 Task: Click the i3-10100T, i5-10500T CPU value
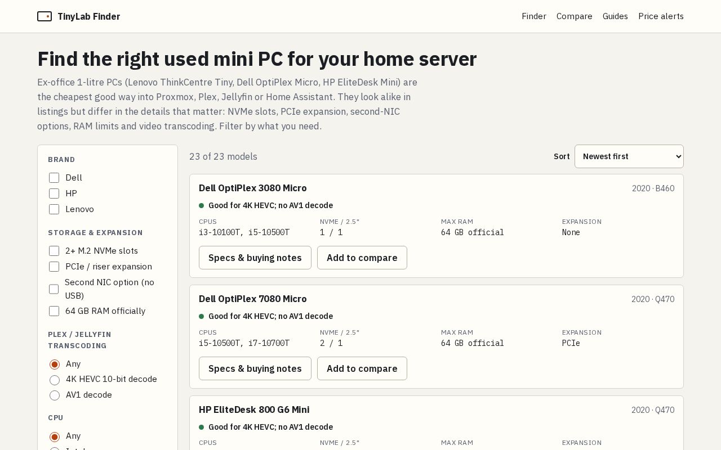pos(244,232)
